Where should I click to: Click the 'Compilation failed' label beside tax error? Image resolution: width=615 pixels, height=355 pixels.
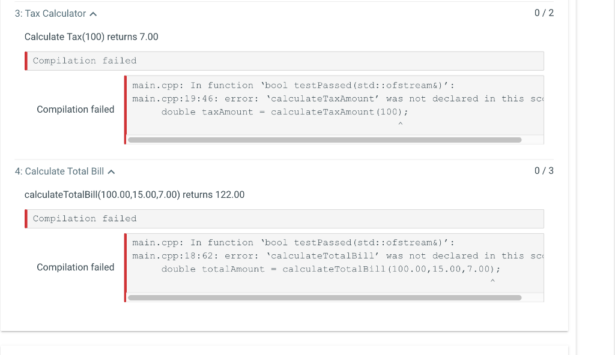point(75,109)
